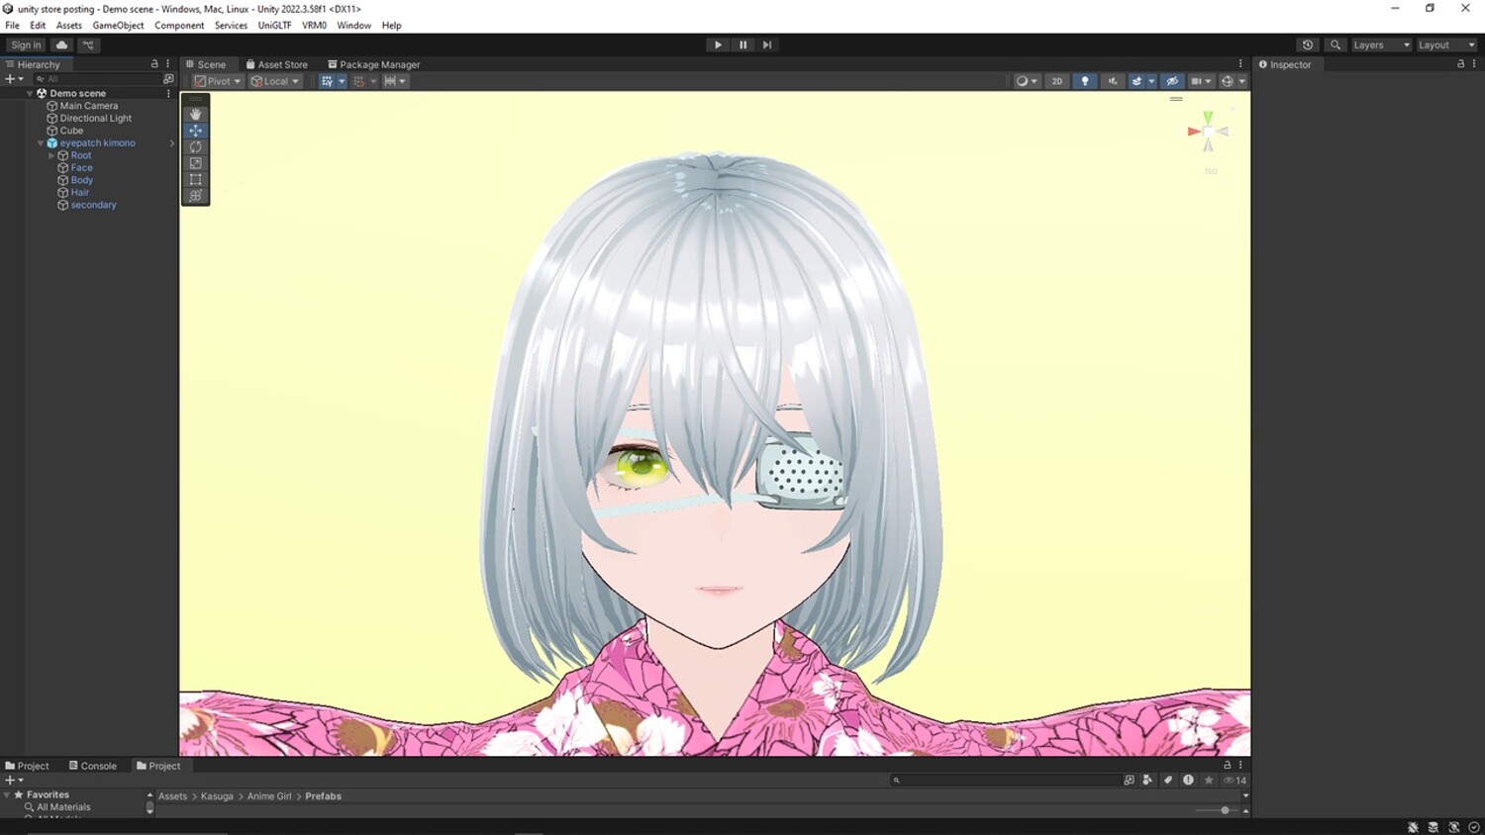The width and height of the screenshot is (1485, 835).
Task: Toggle 2D scene view mode
Action: 1057,81
